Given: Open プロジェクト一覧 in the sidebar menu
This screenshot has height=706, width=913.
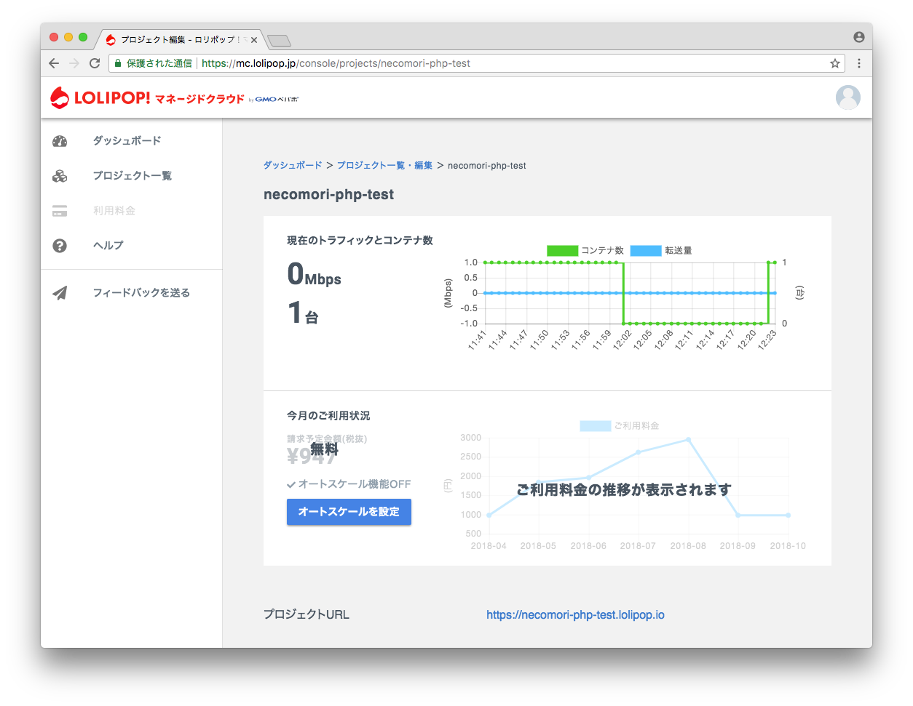Looking at the screenshot, I should tap(132, 176).
